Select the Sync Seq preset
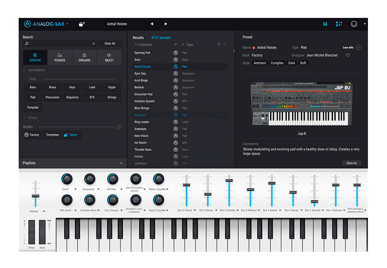This screenshot has height=268, width=387. pyautogui.click(x=140, y=74)
